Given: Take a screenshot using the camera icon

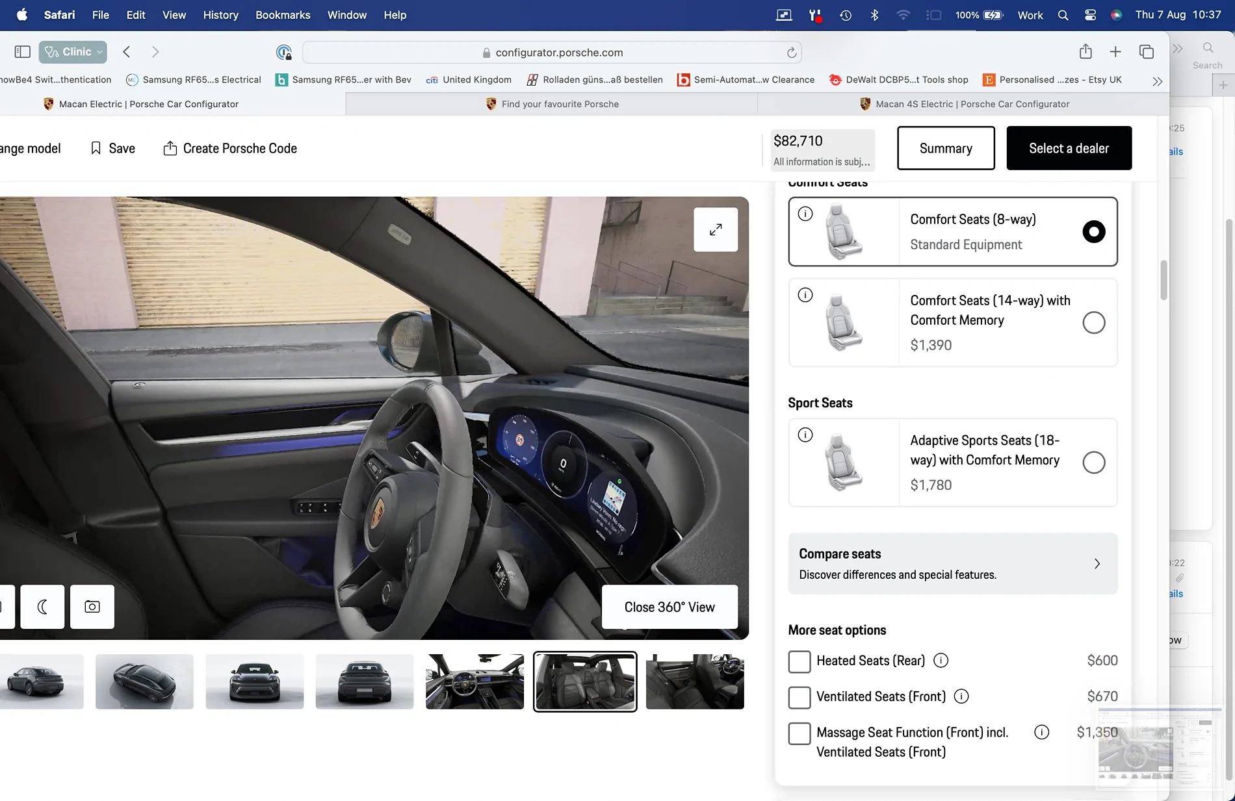Looking at the screenshot, I should point(92,607).
